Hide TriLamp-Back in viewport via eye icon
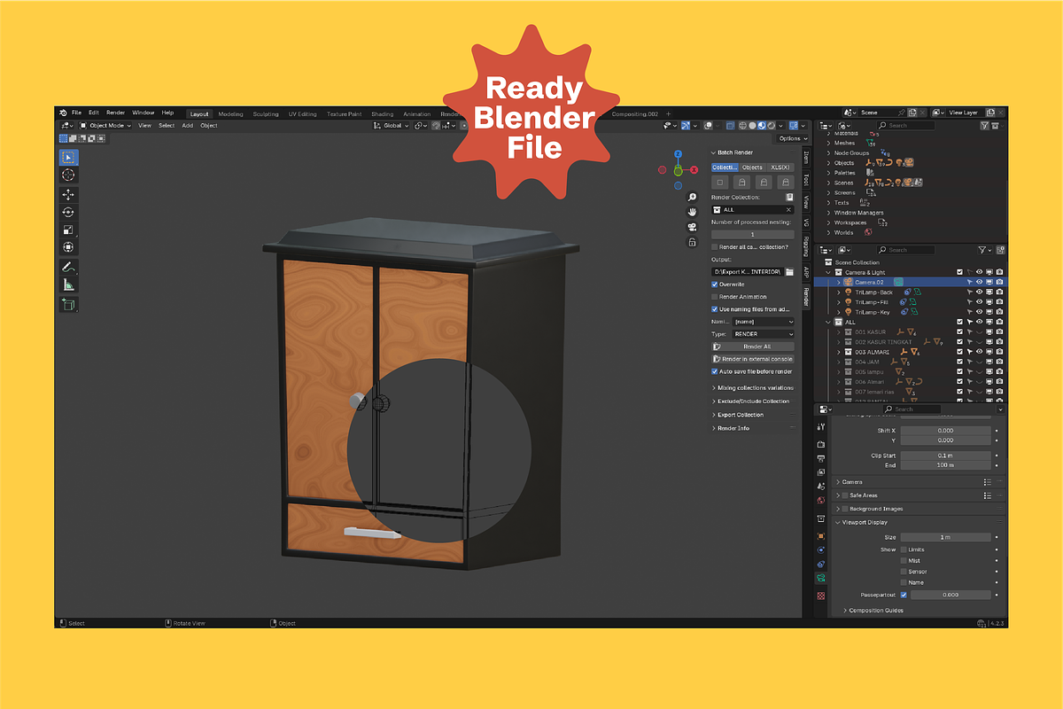 pyautogui.click(x=980, y=292)
